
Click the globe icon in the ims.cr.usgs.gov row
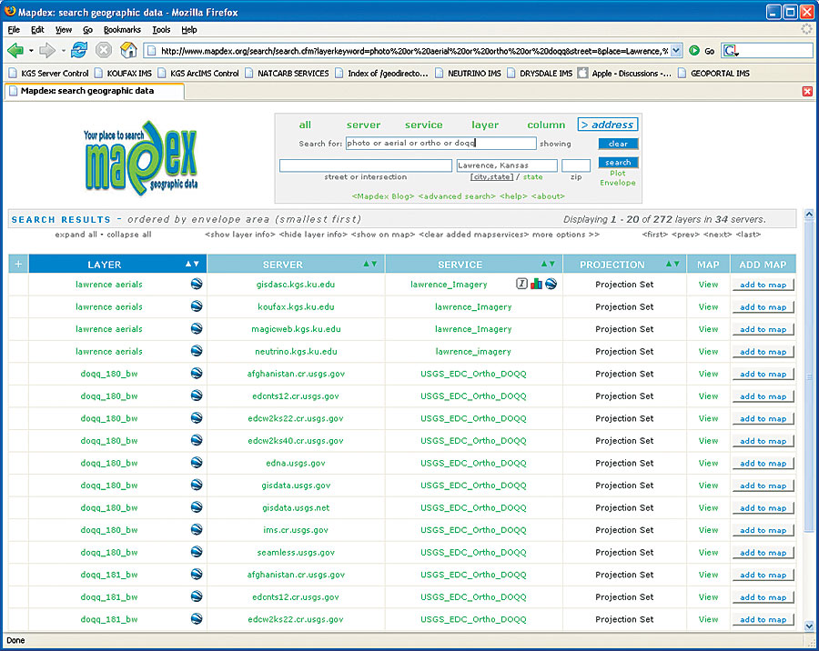click(197, 529)
